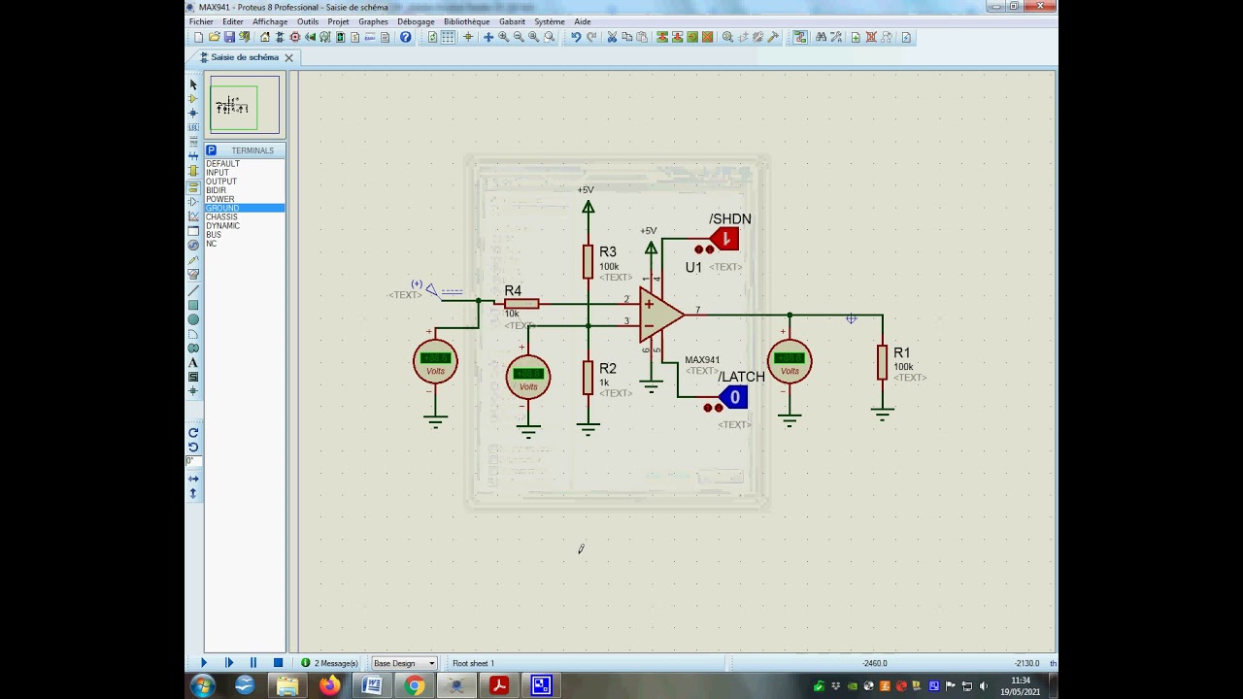Select the Junction Dot Mode tool

[x=193, y=114]
